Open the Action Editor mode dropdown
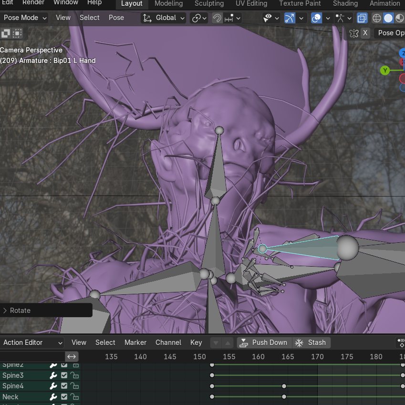Image resolution: width=405 pixels, height=405 pixels. click(x=32, y=343)
